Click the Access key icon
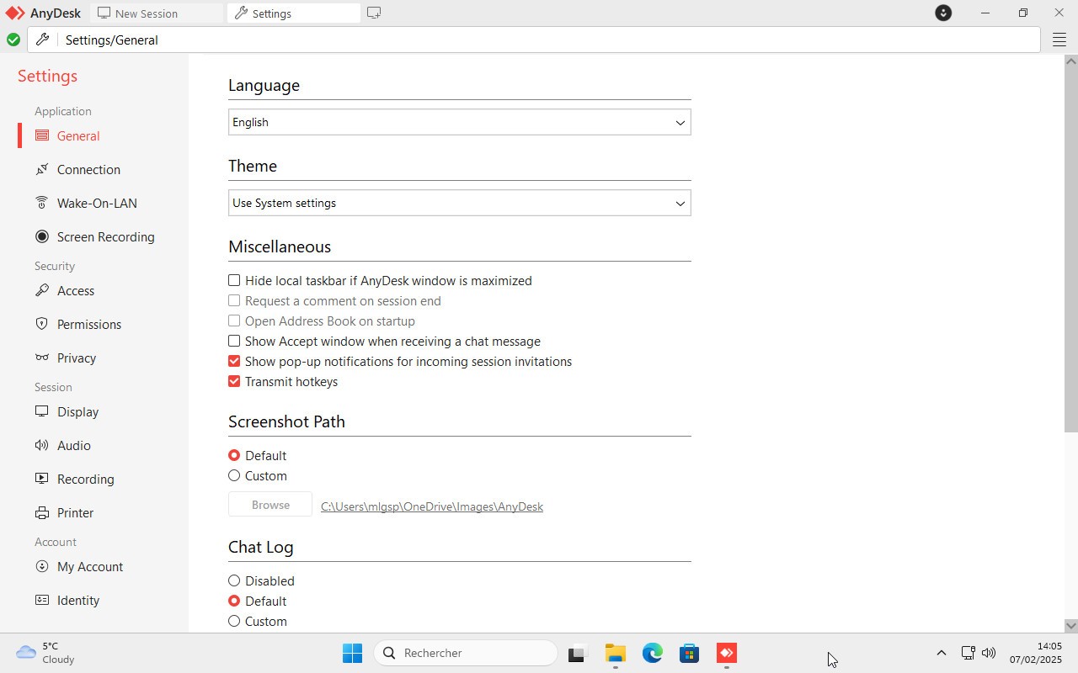 (42, 290)
